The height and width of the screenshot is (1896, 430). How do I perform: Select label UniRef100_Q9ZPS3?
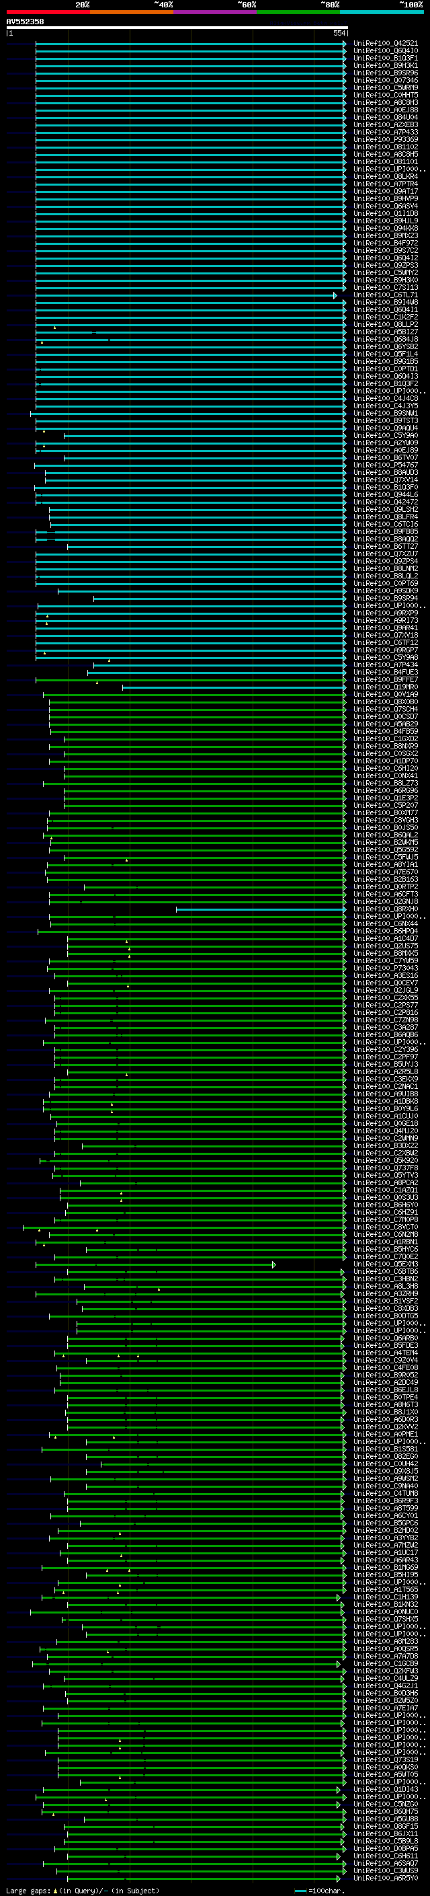coord(385,265)
